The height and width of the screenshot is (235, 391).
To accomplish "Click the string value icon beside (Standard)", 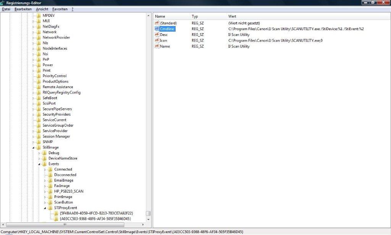I will [156, 23].
